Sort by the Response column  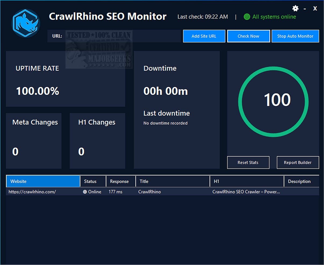point(120,181)
